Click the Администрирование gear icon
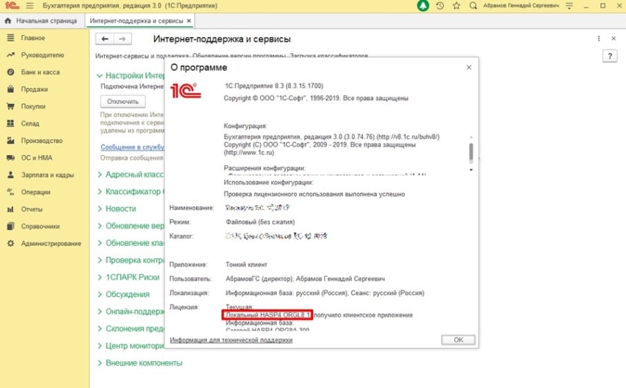This screenshot has height=388, width=626. tap(11, 243)
